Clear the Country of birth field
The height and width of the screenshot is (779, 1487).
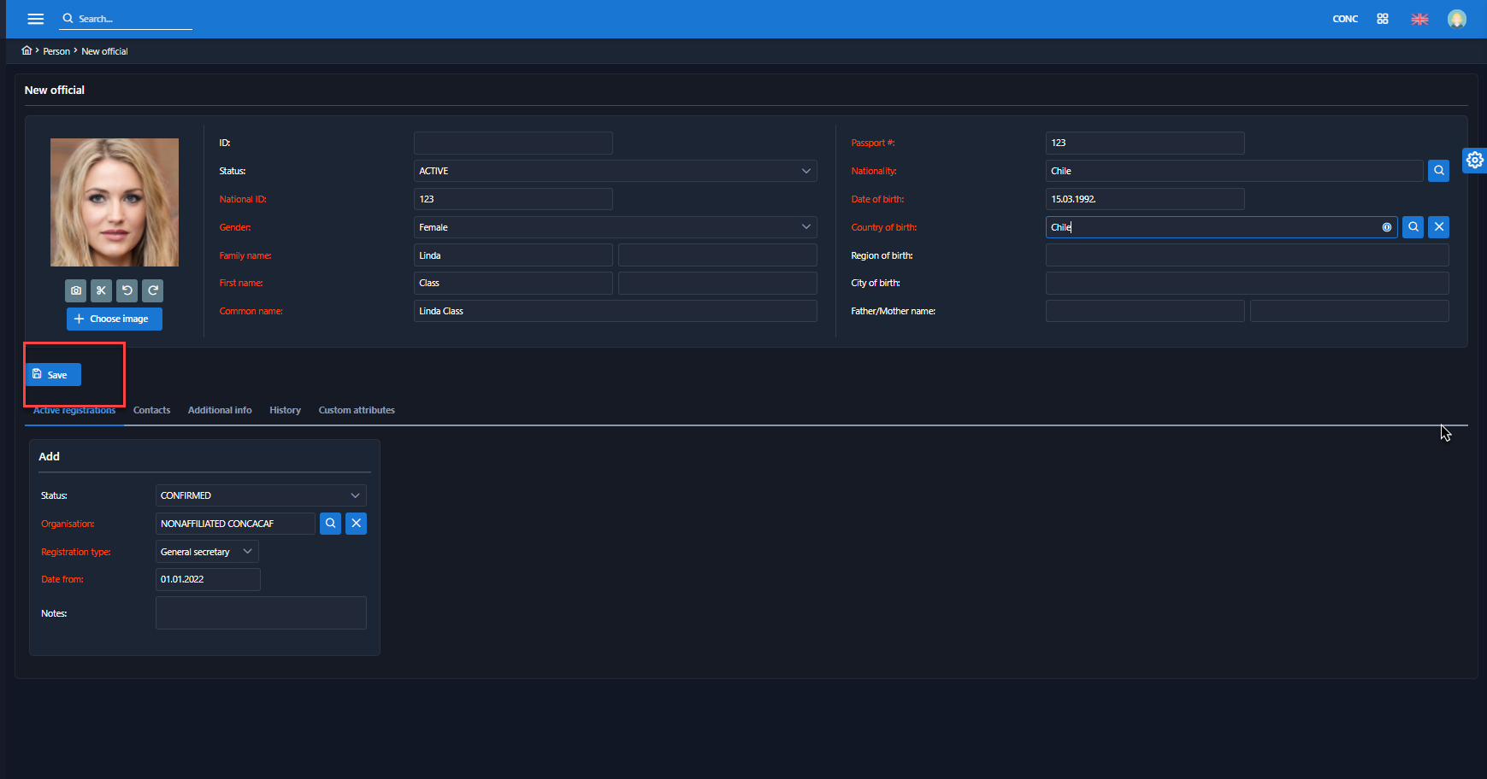coord(1439,227)
